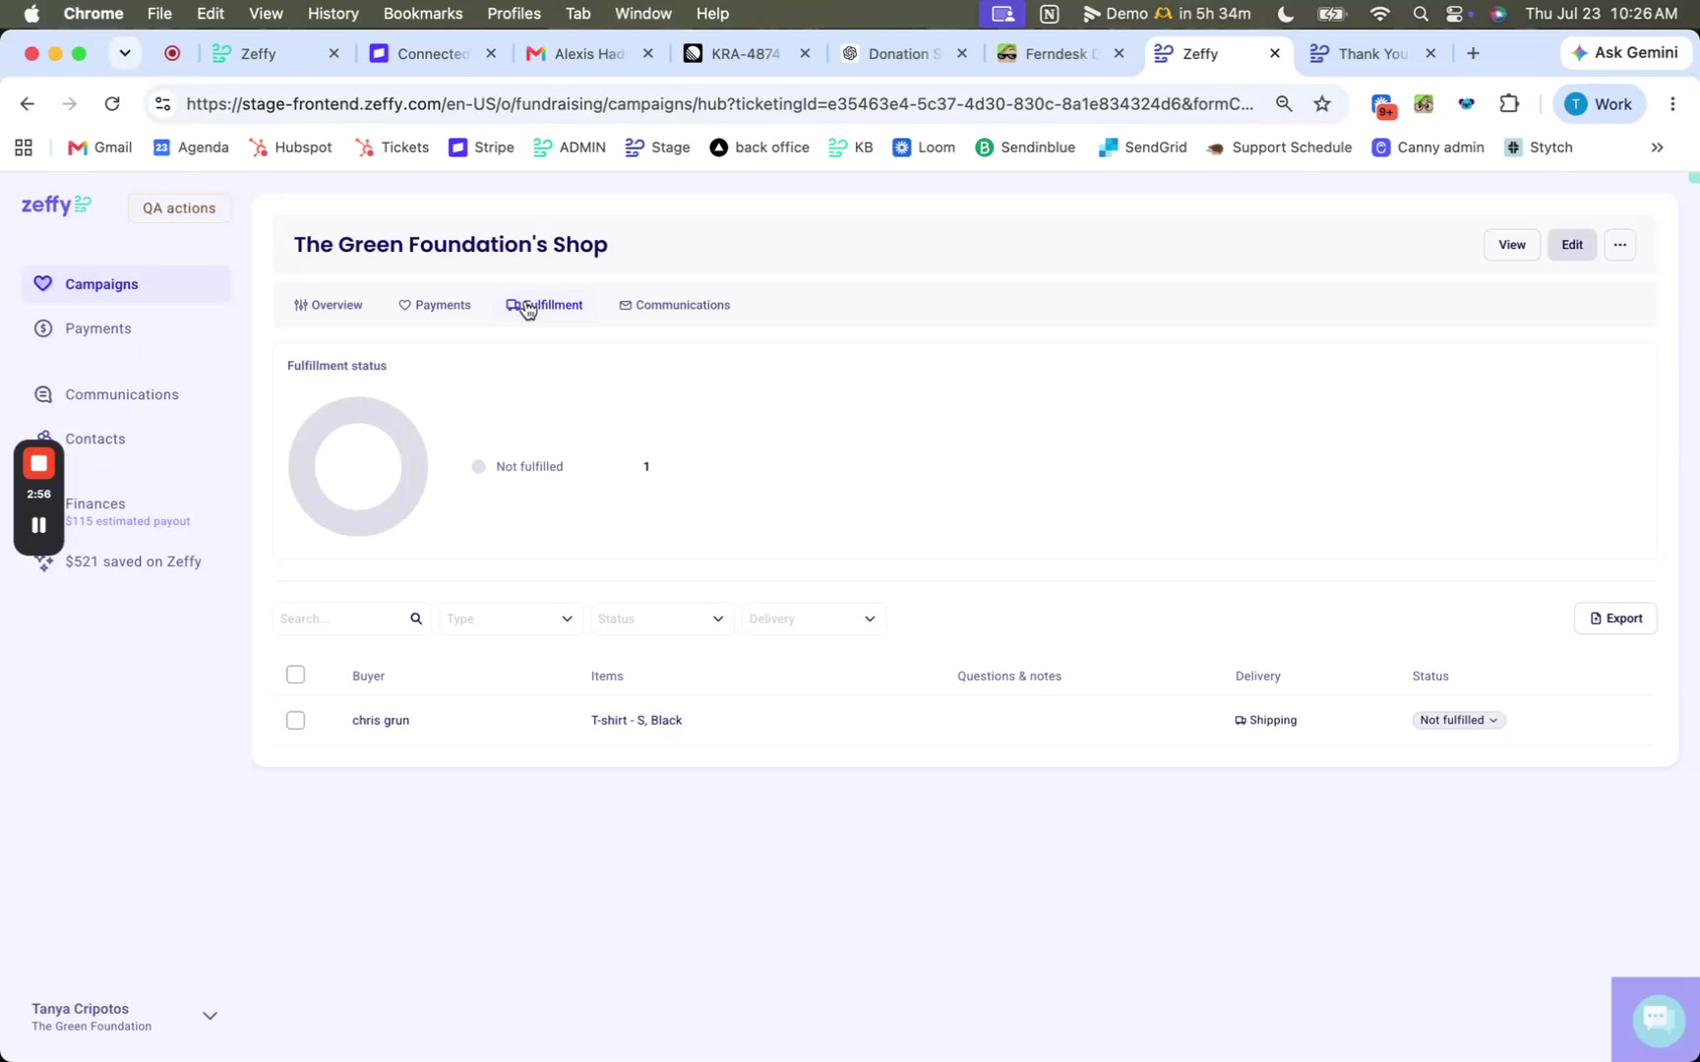Open the History menu in menu bar

(x=333, y=14)
